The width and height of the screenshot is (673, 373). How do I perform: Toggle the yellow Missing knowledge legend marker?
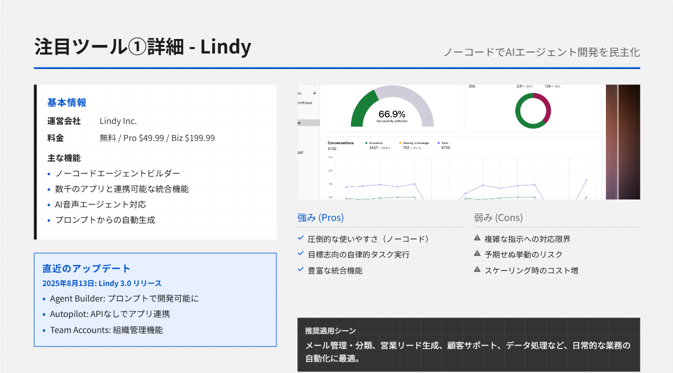point(400,143)
